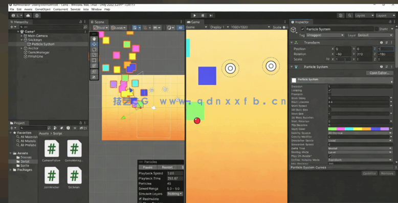Open the Component menu
The image size is (398, 203).
click(x=60, y=9)
